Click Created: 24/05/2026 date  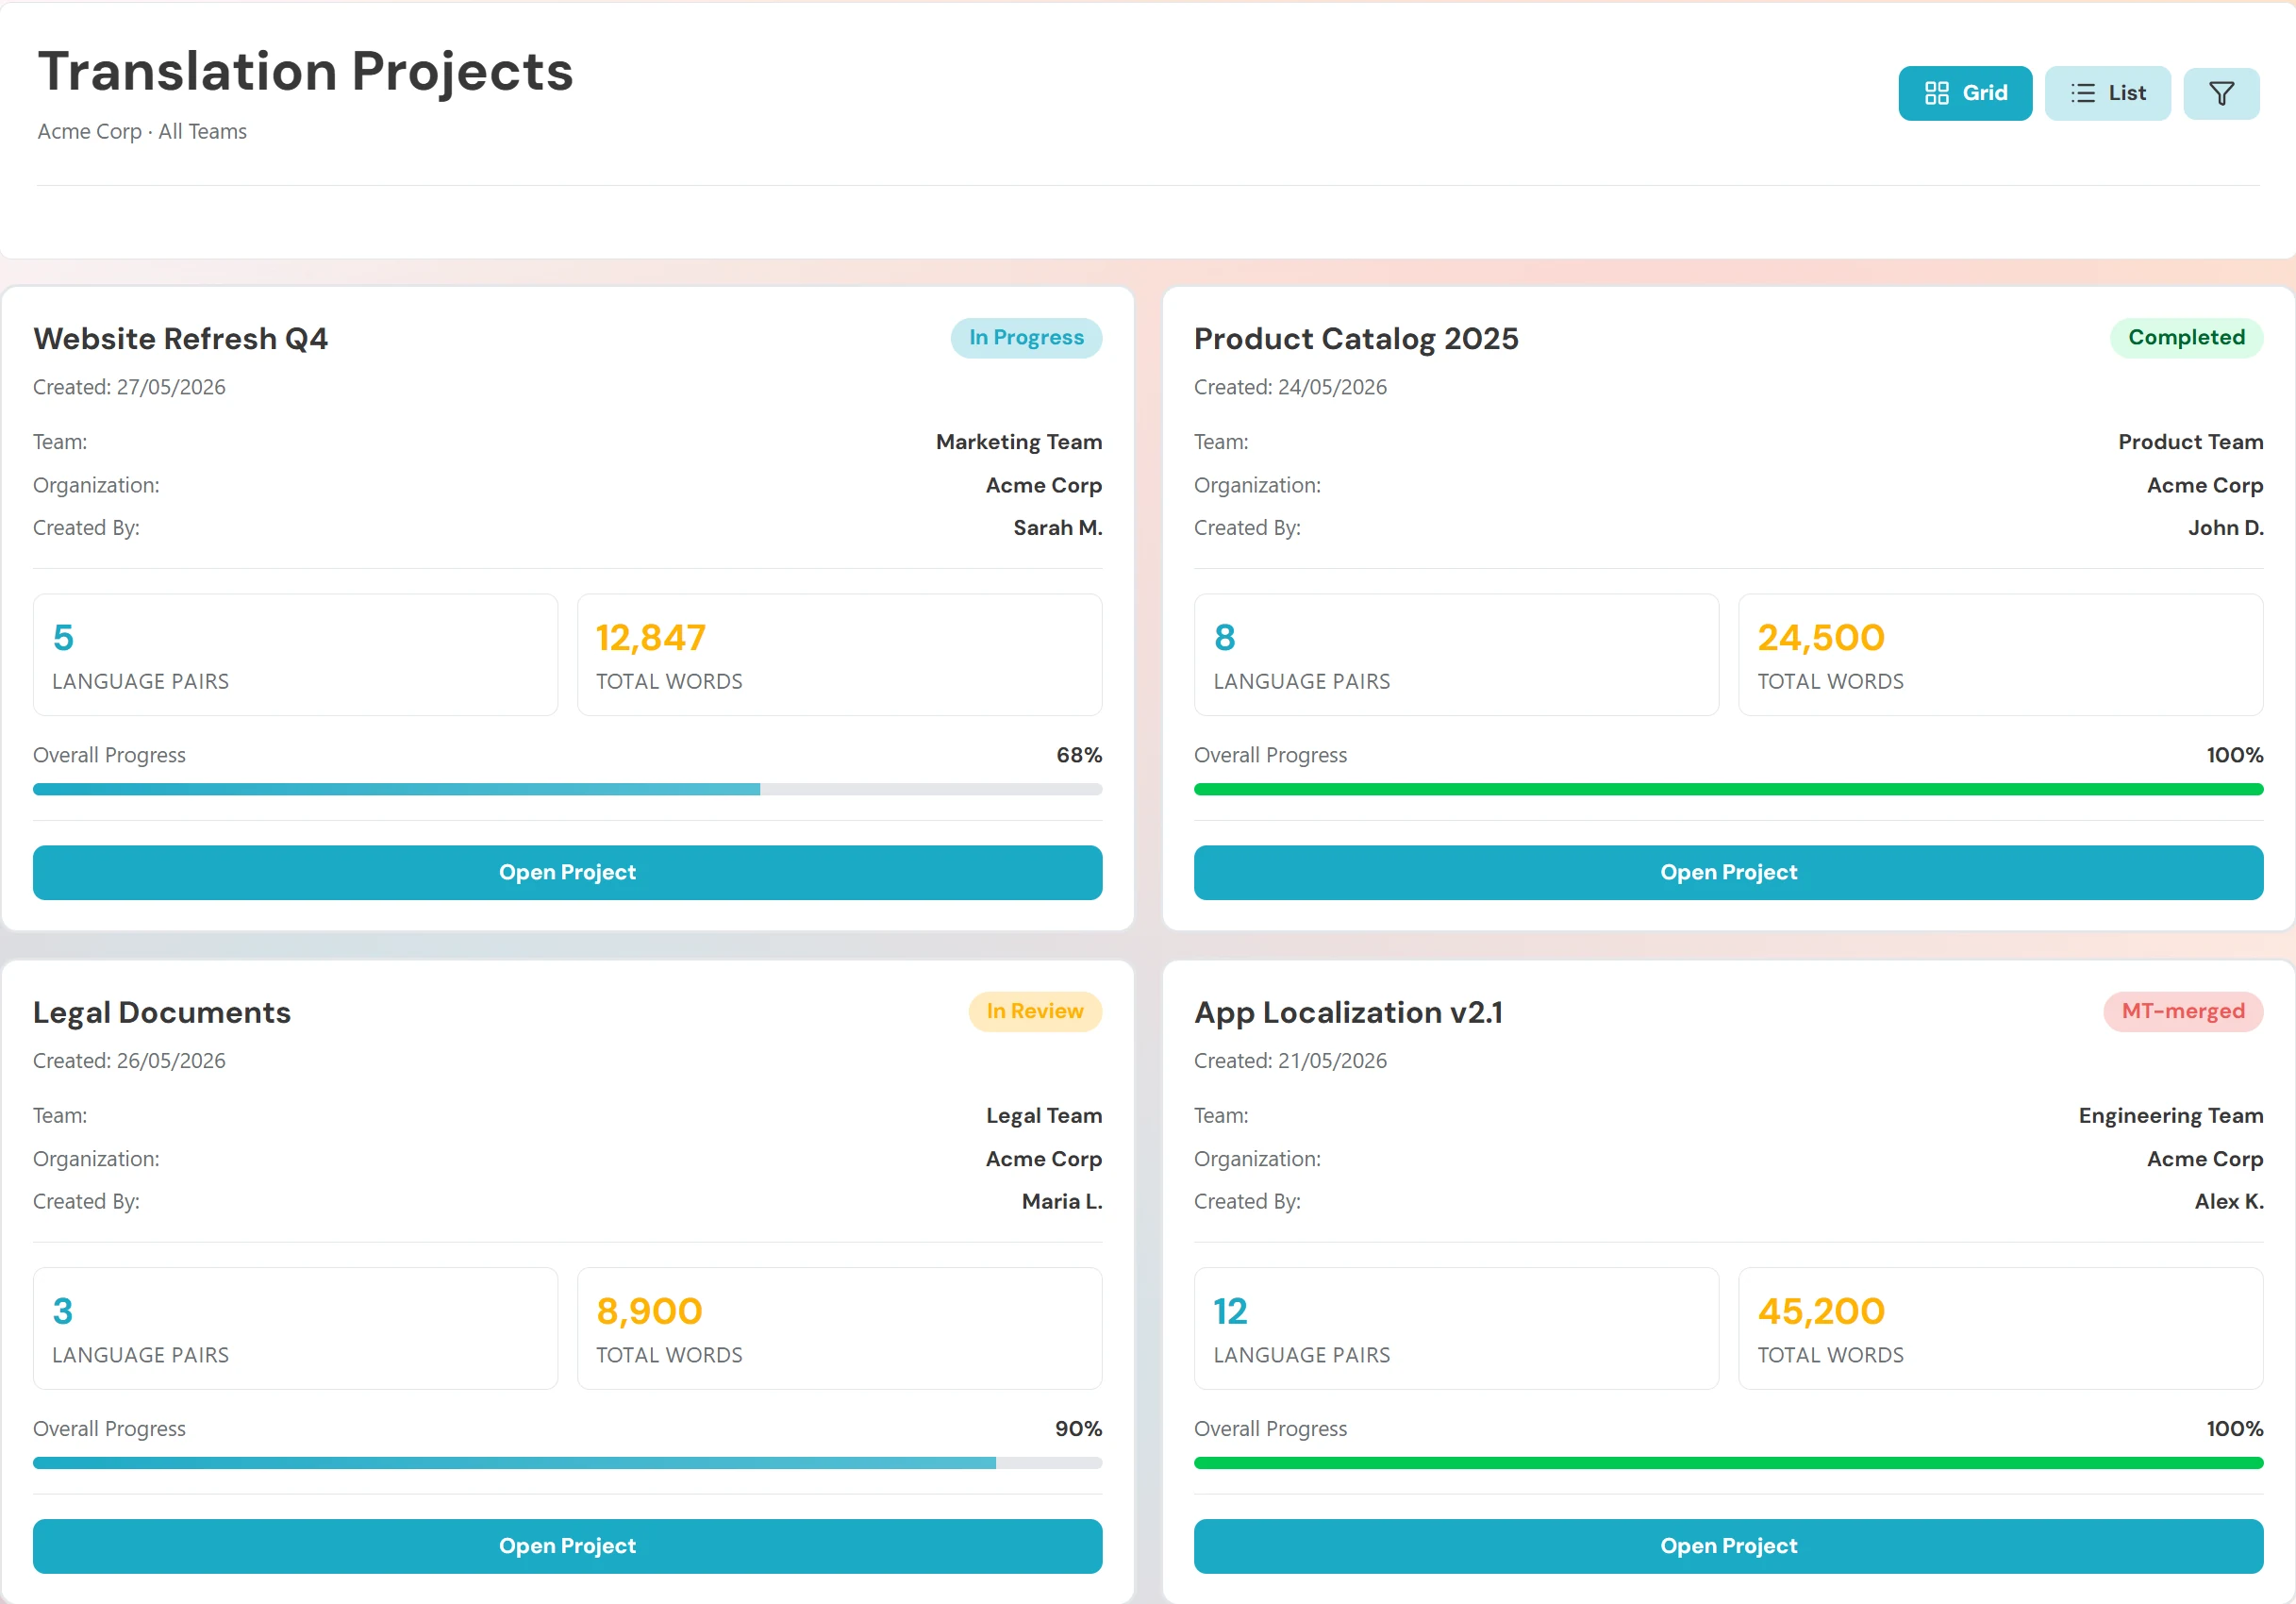click(1290, 387)
